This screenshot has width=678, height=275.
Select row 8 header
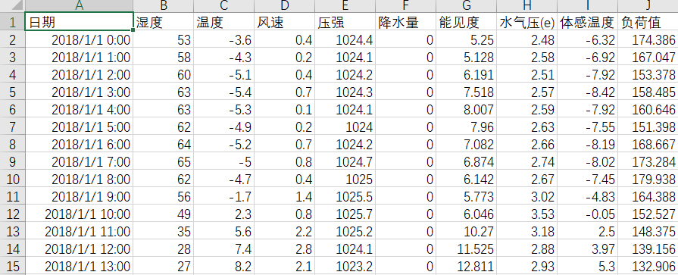tap(13, 144)
